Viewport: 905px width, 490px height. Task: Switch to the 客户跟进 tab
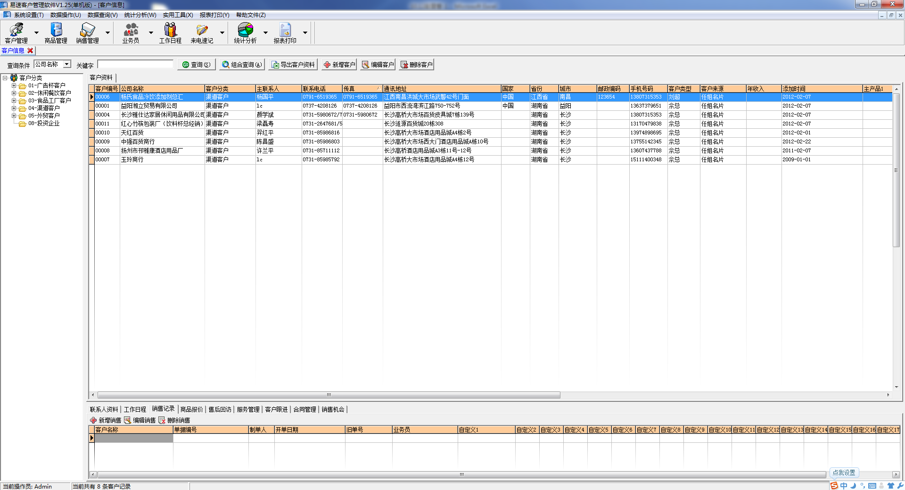(x=276, y=409)
